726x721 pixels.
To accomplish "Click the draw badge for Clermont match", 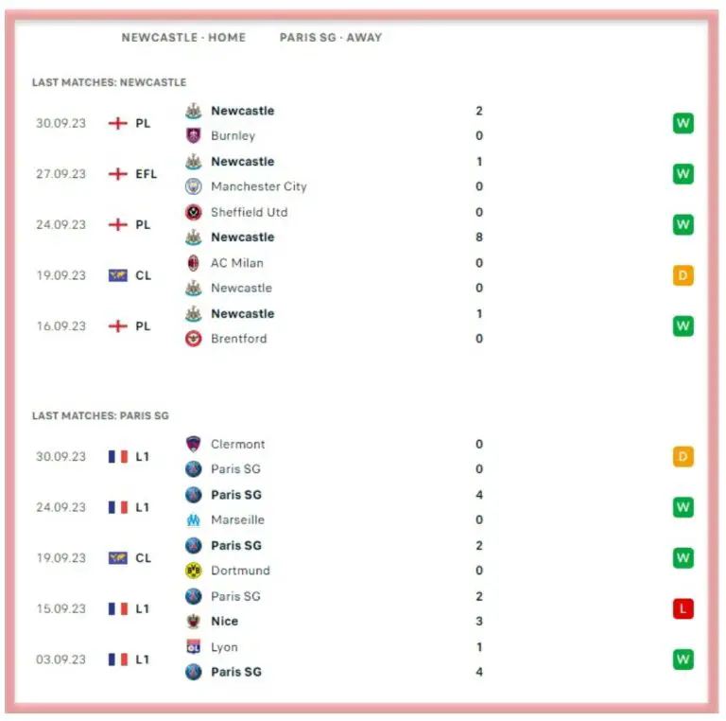I will pos(683,457).
